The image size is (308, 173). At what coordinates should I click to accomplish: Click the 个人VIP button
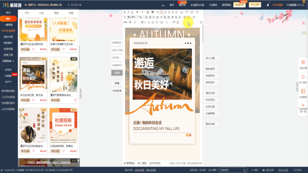pos(255,5)
